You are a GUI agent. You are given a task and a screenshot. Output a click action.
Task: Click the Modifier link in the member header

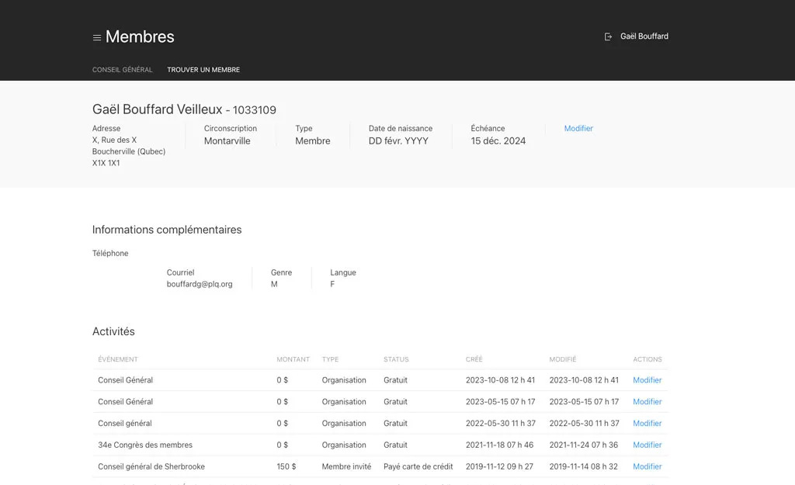pos(578,129)
